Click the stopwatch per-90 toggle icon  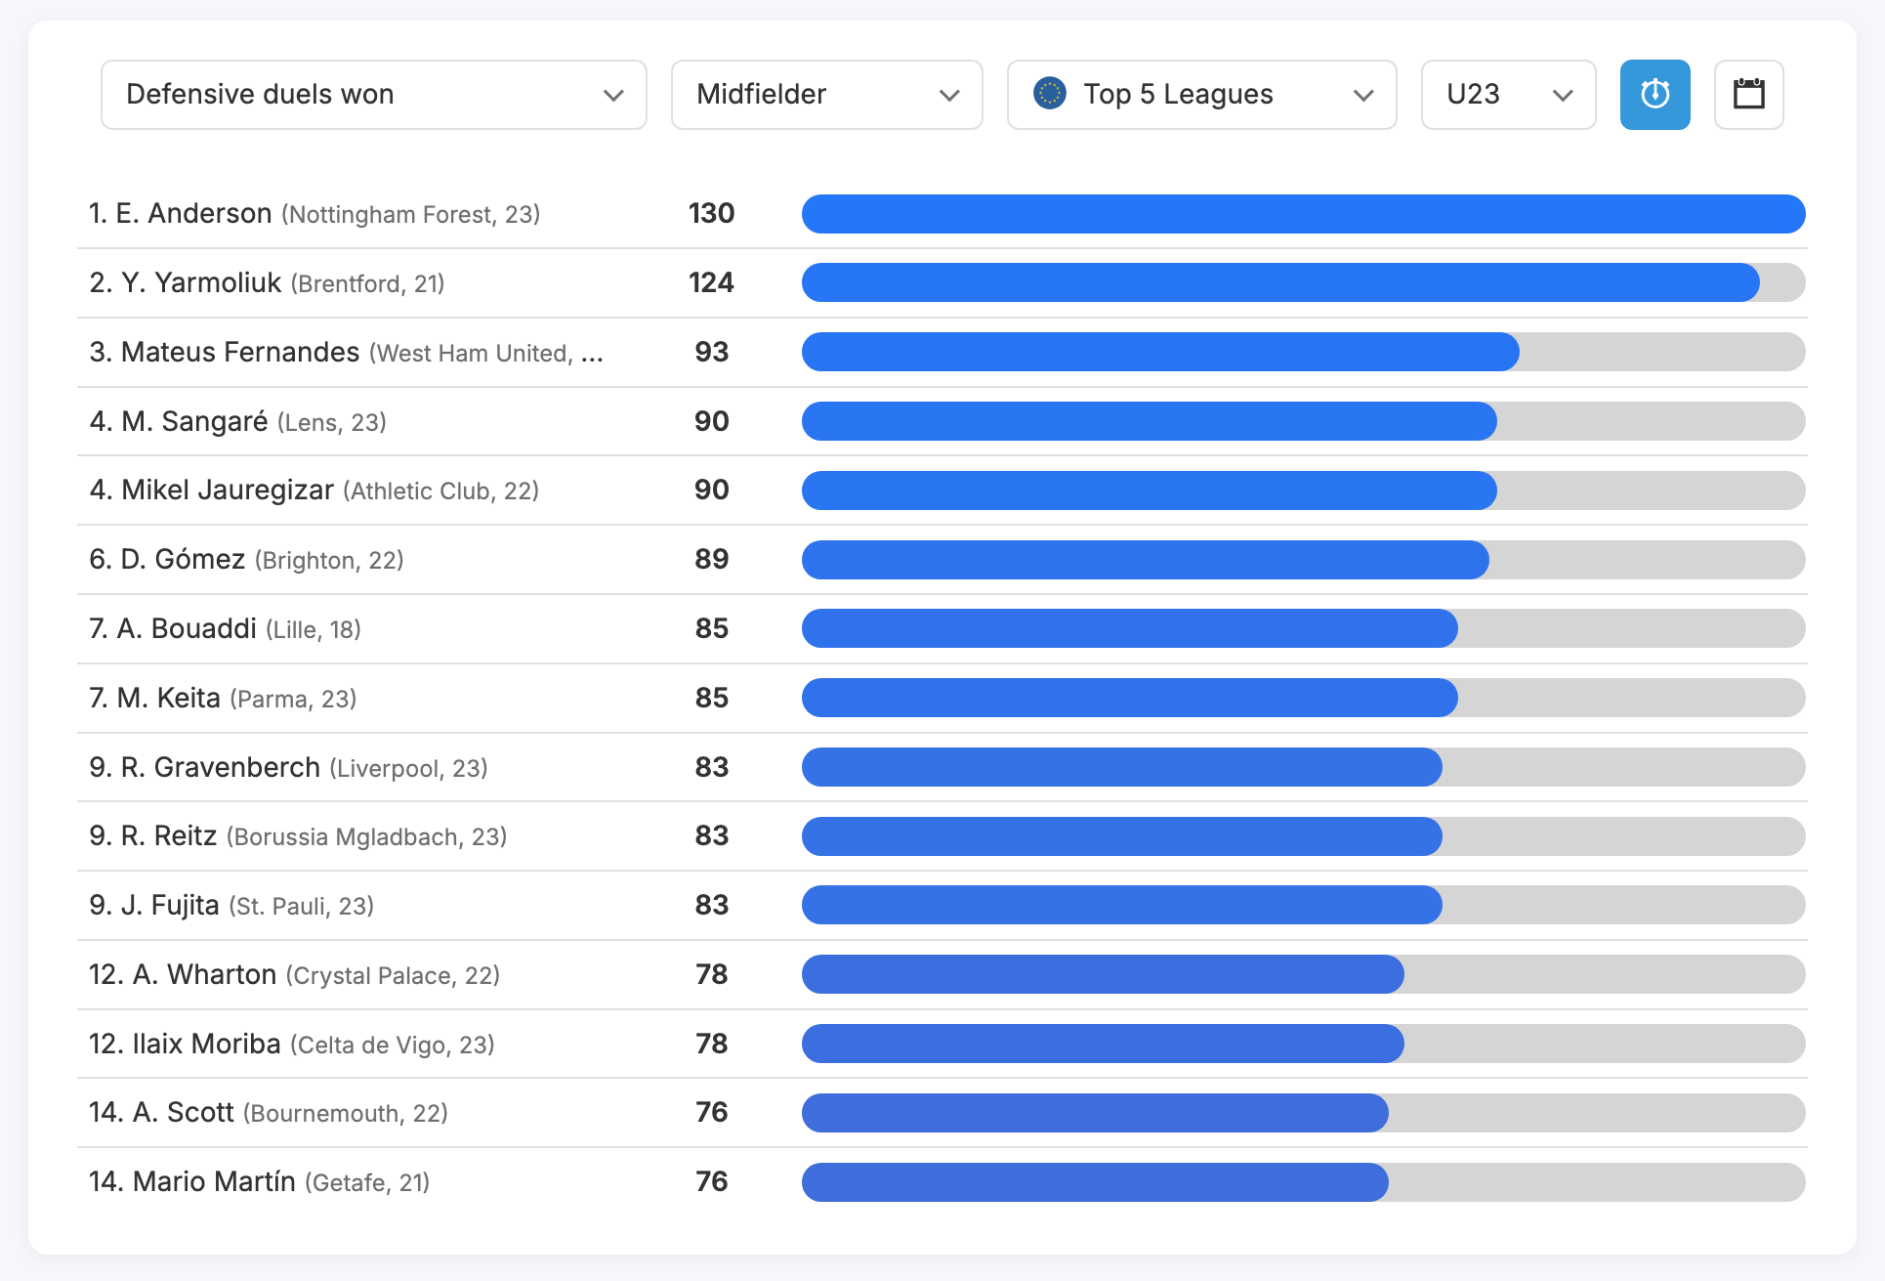pyautogui.click(x=1655, y=95)
